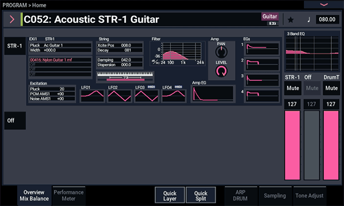The width and height of the screenshot is (344, 206).
Task: Toggle the favorite star icon
Action: pos(291,19)
